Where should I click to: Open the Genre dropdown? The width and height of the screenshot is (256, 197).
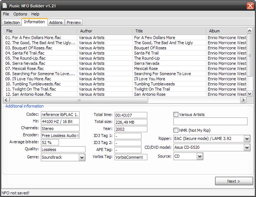click(x=82, y=157)
